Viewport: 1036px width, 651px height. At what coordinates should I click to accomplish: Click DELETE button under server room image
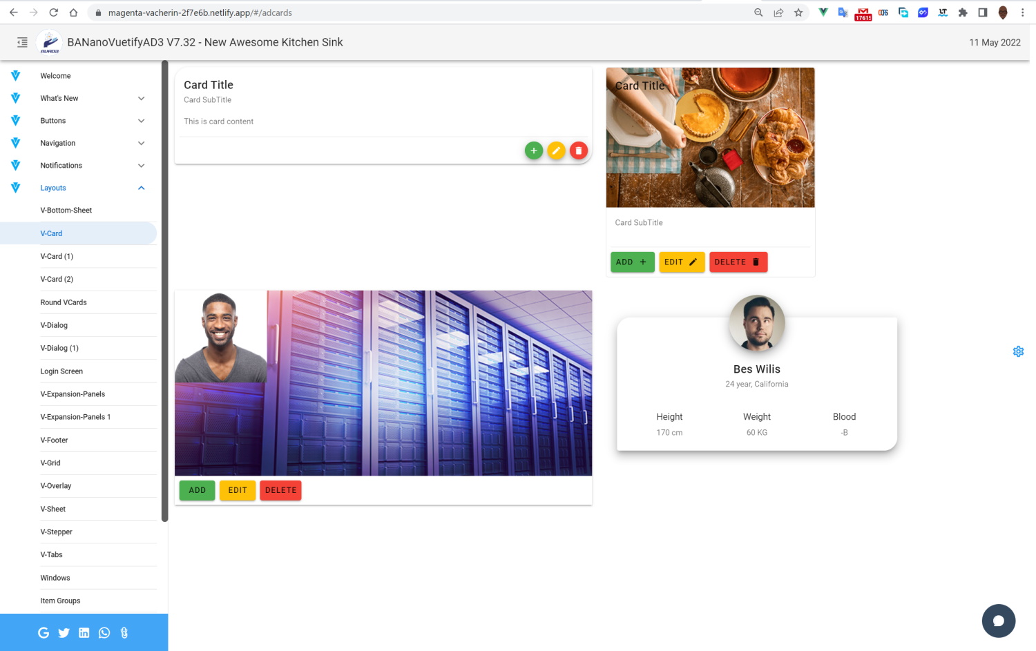pyautogui.click(x=281, y=490)
